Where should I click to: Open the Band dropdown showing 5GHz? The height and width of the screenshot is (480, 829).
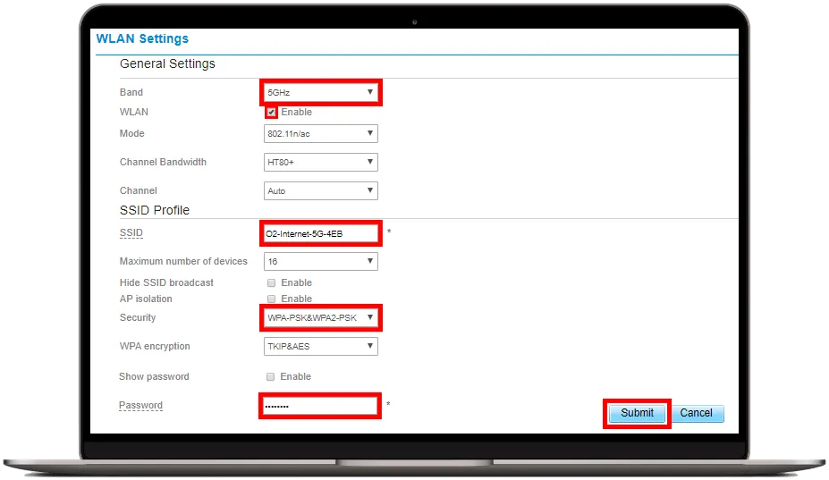[320, 92]
